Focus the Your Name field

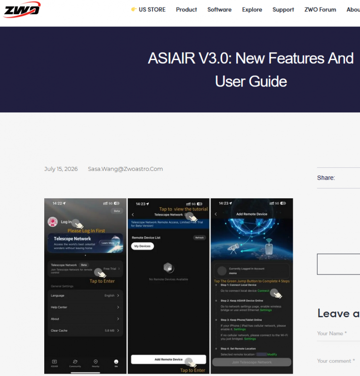coord(338,333)
